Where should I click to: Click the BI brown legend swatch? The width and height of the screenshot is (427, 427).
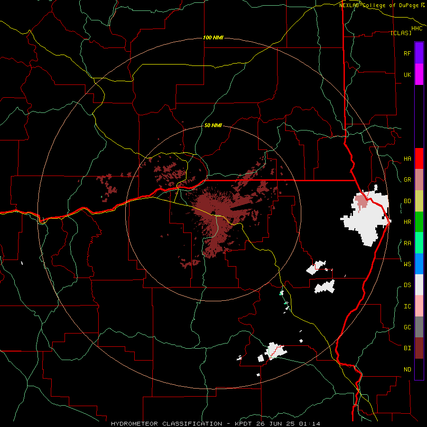pos(419,348)
